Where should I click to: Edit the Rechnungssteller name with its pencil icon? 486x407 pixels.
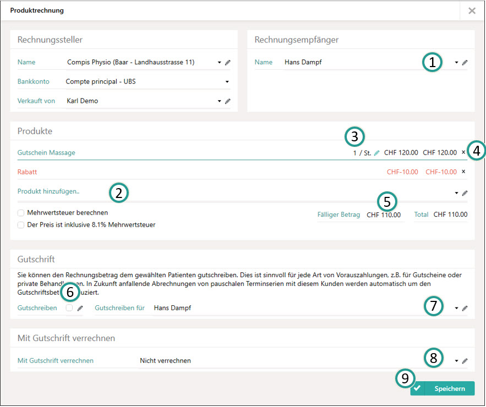click(x=227, y=63)
